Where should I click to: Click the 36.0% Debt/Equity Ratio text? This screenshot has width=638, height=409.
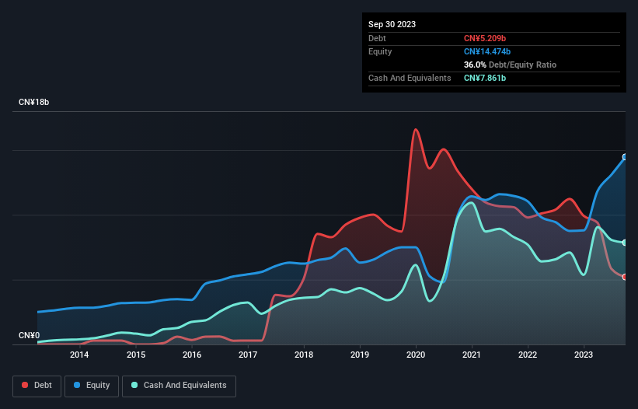[510, 65]
